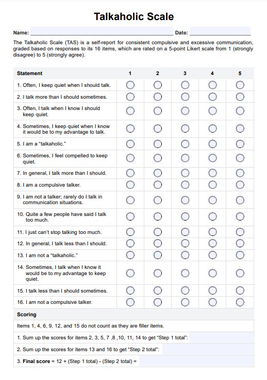Click the Date input field
267x380 pixels.
pyautogui.click(x=220, y=31)
